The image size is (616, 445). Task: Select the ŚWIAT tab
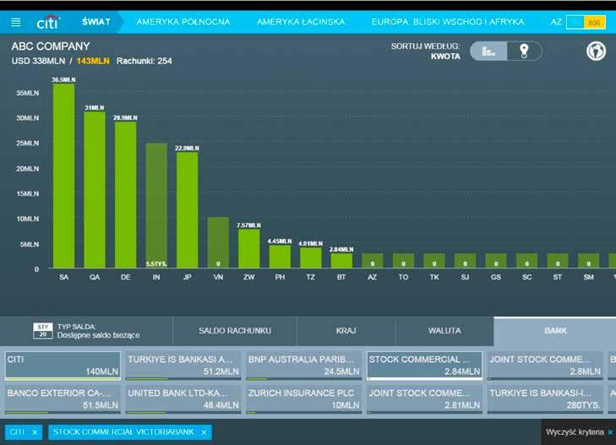click(x=96, y=22)
